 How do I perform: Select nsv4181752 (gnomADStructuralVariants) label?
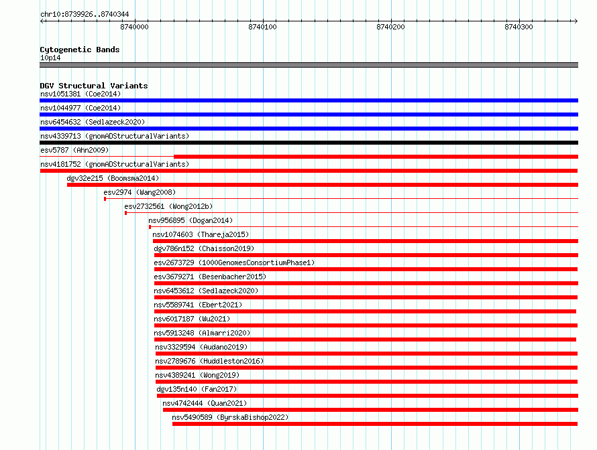pyautogui.click(x=115, y=164)
